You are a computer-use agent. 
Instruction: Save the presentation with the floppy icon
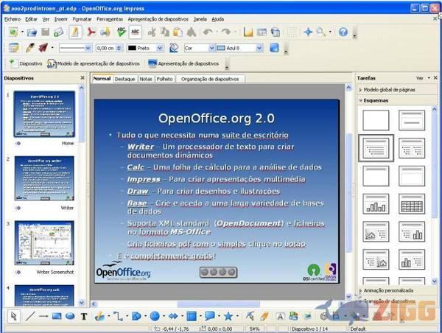[x=45, y=32]
